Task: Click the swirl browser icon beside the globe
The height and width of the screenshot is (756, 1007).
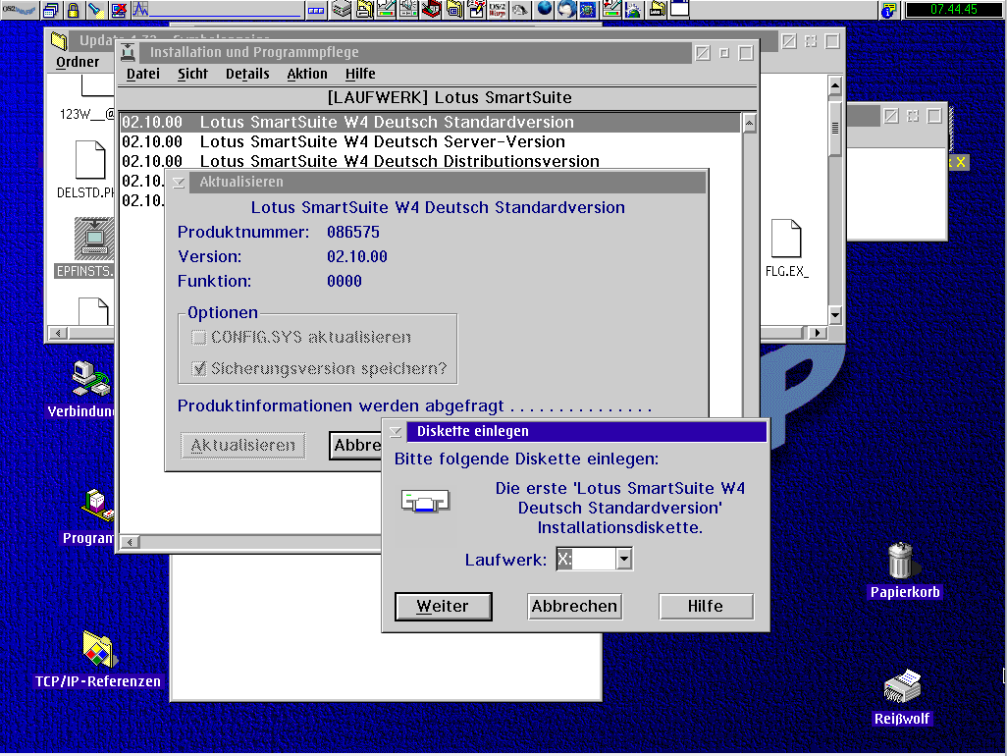Action: tap(565, 9)
